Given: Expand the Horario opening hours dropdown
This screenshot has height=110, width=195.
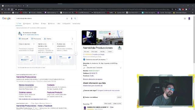Looking at the screenshot, I should click(x=99, y=71).
